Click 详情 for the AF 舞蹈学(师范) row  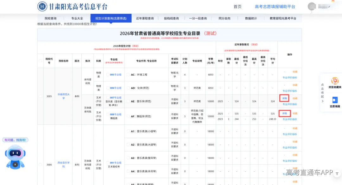coord(284,113)
